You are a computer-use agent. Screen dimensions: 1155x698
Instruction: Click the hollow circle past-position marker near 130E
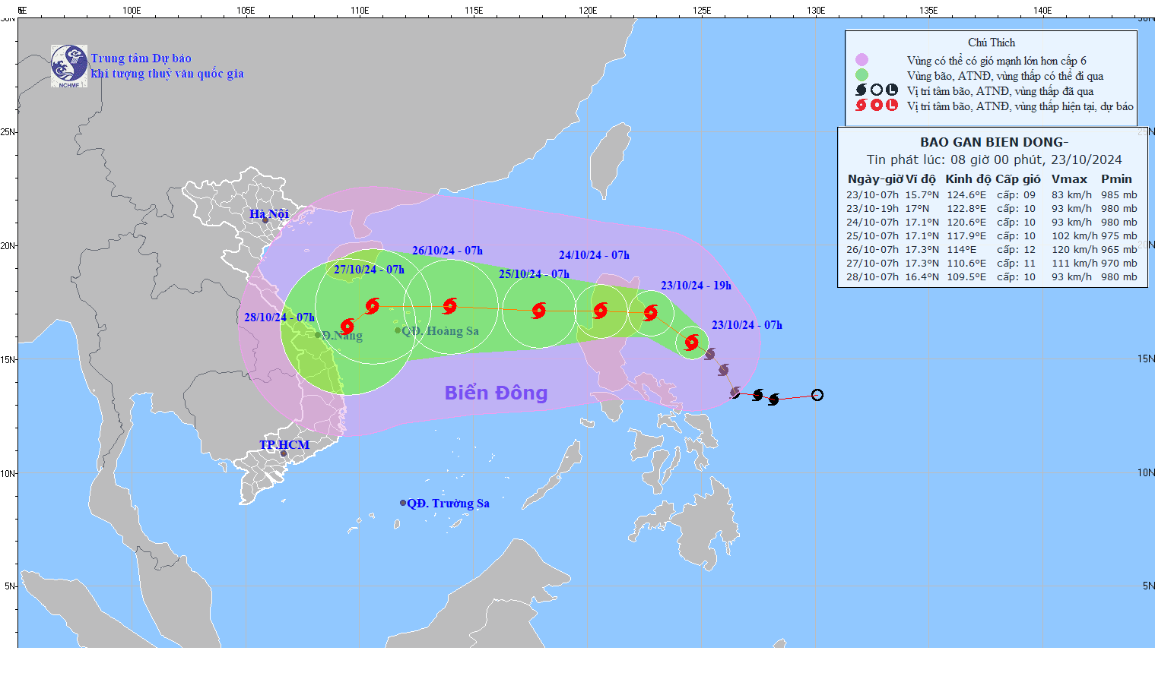(817, 395)
